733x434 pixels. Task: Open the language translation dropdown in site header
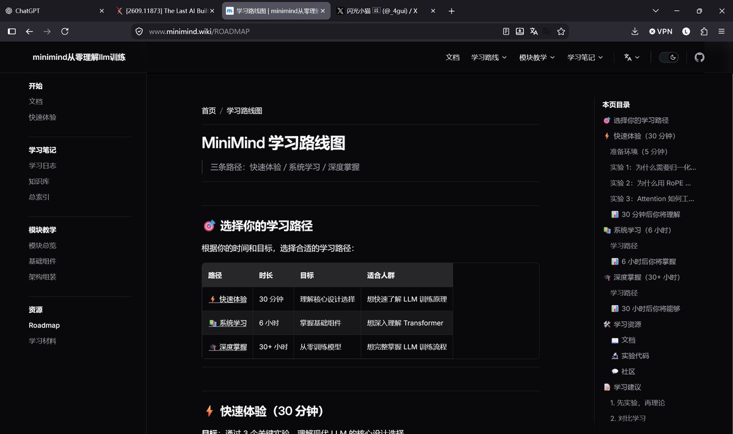point(632,57)
